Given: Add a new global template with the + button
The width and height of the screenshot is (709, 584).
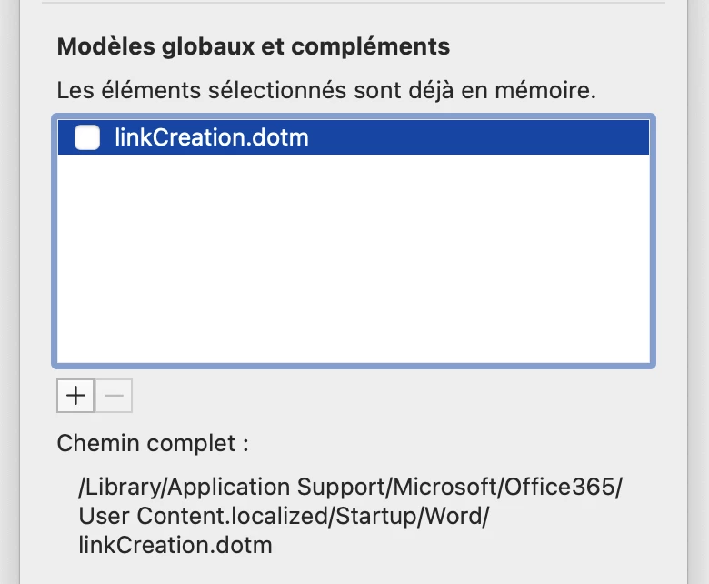Looking at the screenshot, I should (x=75, y=396).
